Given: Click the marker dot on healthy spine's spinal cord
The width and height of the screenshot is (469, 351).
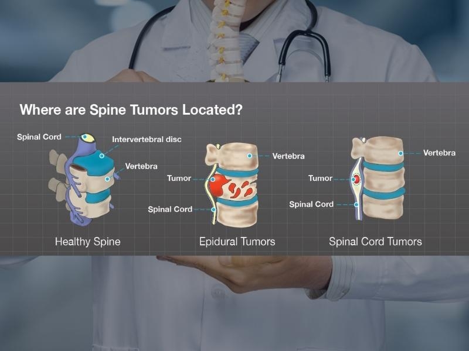Looking at the screenshot, I should (85, 137).
